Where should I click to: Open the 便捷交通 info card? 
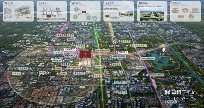(x=52, y=11)
